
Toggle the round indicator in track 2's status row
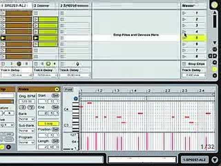pos(48,64)
